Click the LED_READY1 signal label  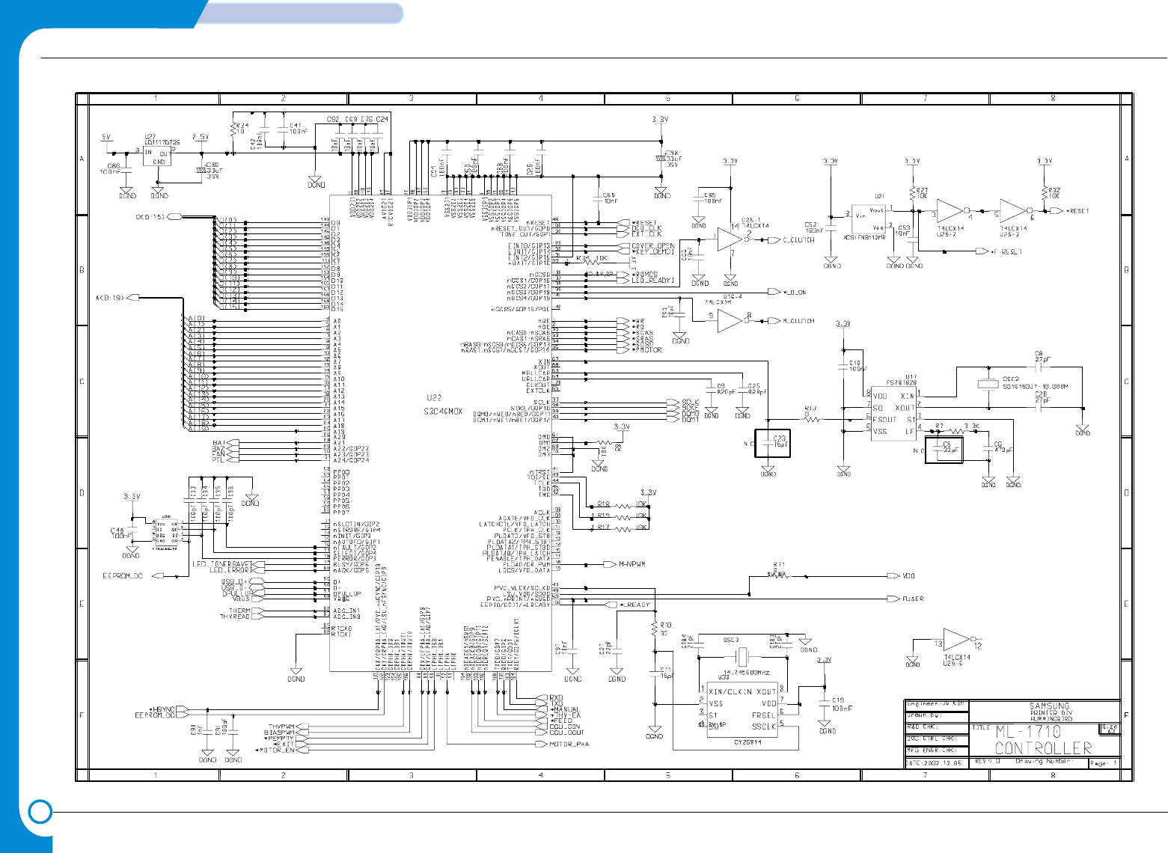point(653,281)
